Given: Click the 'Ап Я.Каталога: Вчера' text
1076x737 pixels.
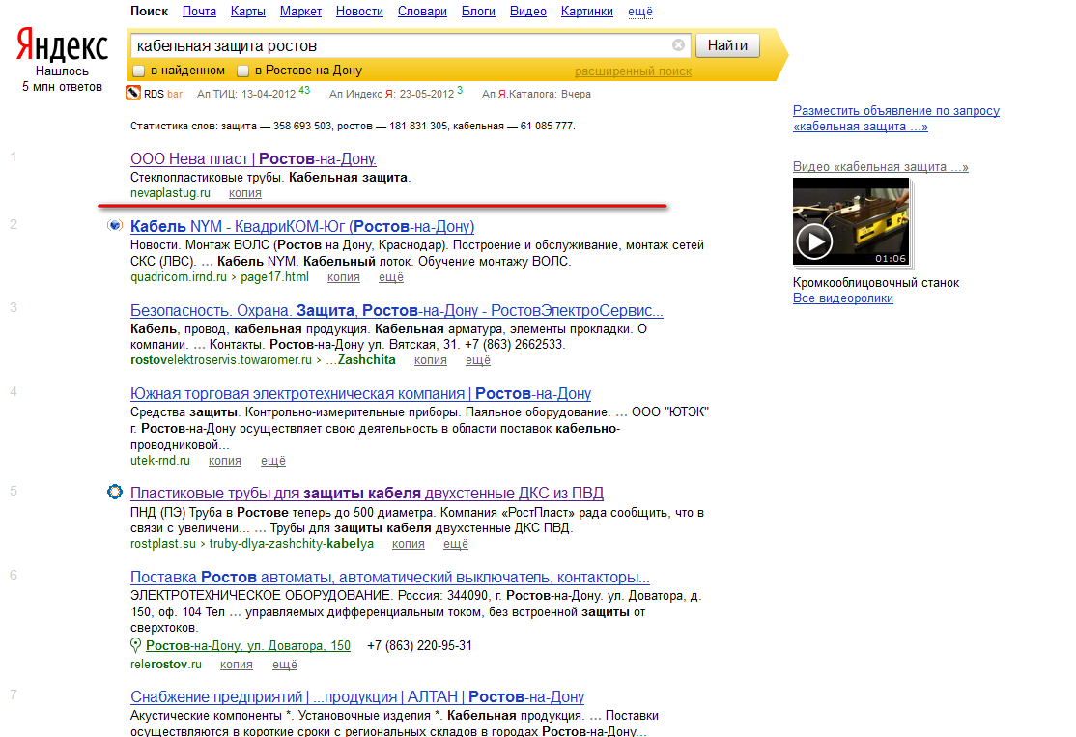Looking at the screenshot, I should click(536, 94).
